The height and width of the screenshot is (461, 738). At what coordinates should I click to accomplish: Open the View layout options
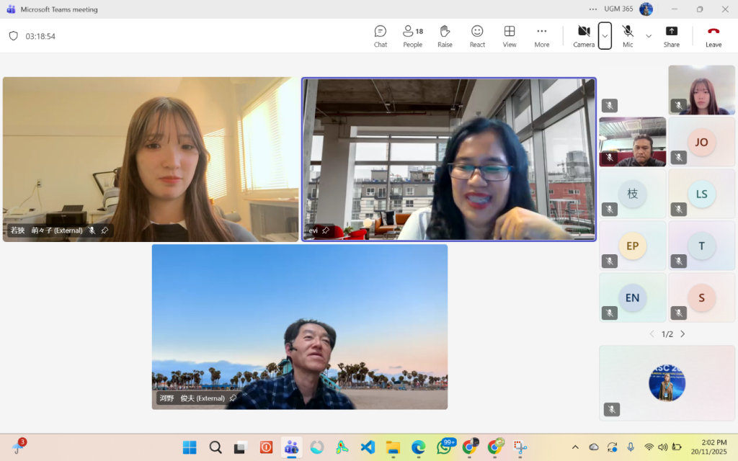tap(510, 35)
